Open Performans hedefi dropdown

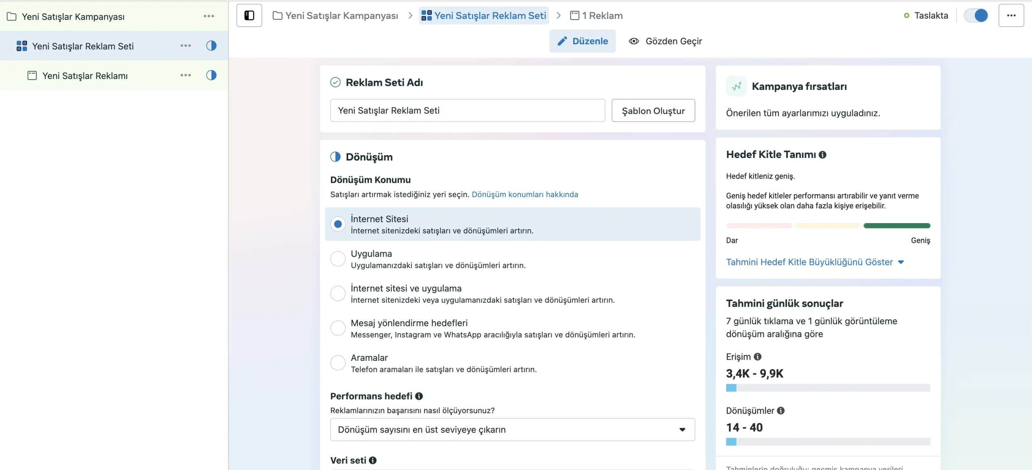(512, 430)
